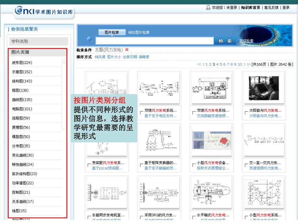Sort results by 相关度
Viewport: 298px width, 224px height.
point(100,57)
